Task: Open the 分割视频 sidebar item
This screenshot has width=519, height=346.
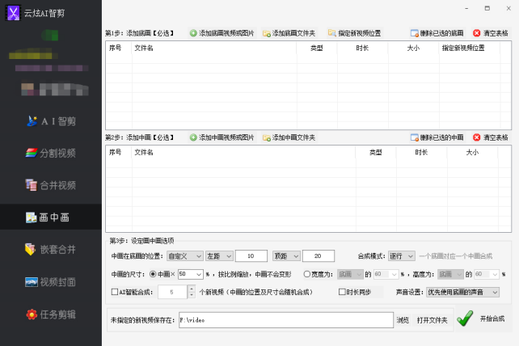Action: [x=51, y=153]
